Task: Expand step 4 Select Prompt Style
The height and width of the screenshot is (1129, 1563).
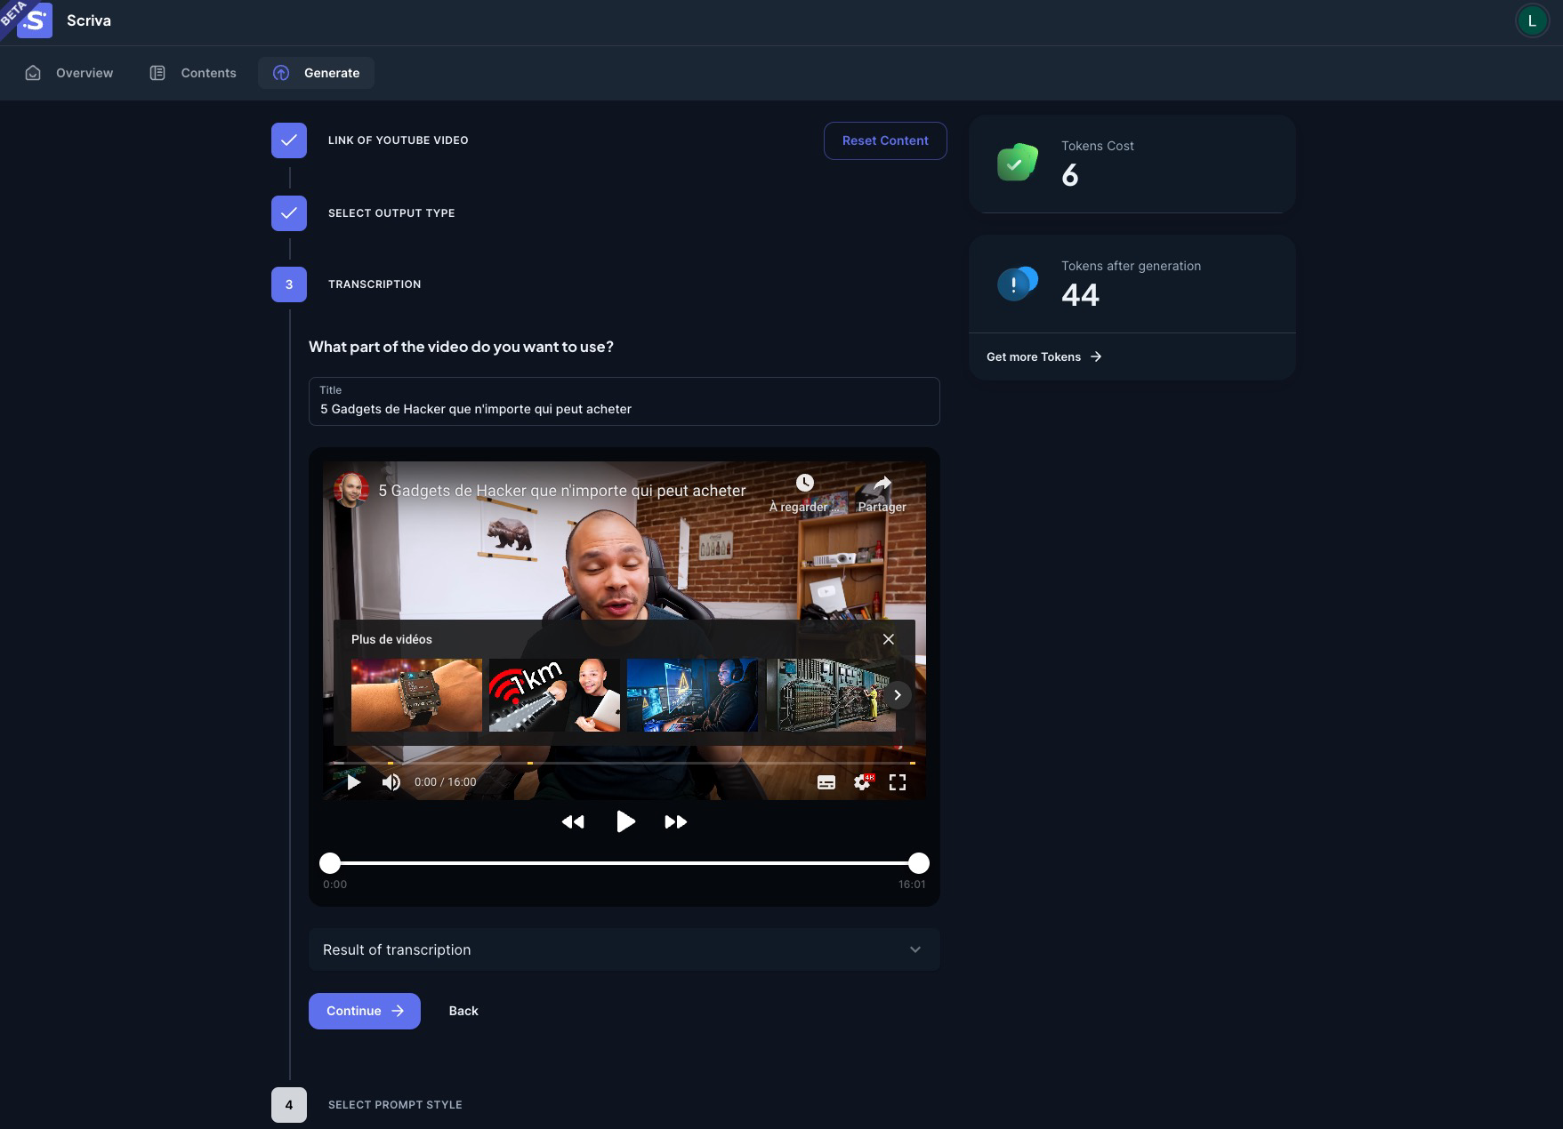Action: 289,1105
